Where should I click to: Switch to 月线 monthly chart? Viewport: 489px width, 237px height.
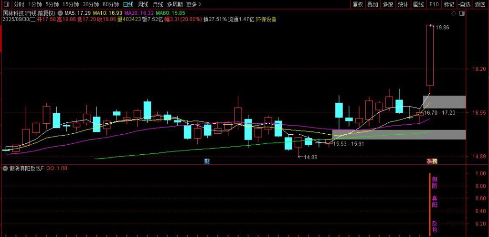click(x=158, y=4)
